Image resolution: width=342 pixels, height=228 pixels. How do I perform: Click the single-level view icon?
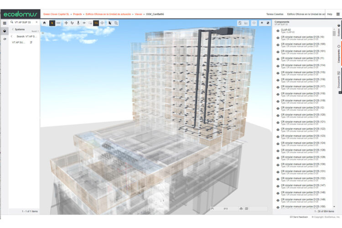[262, 23]
